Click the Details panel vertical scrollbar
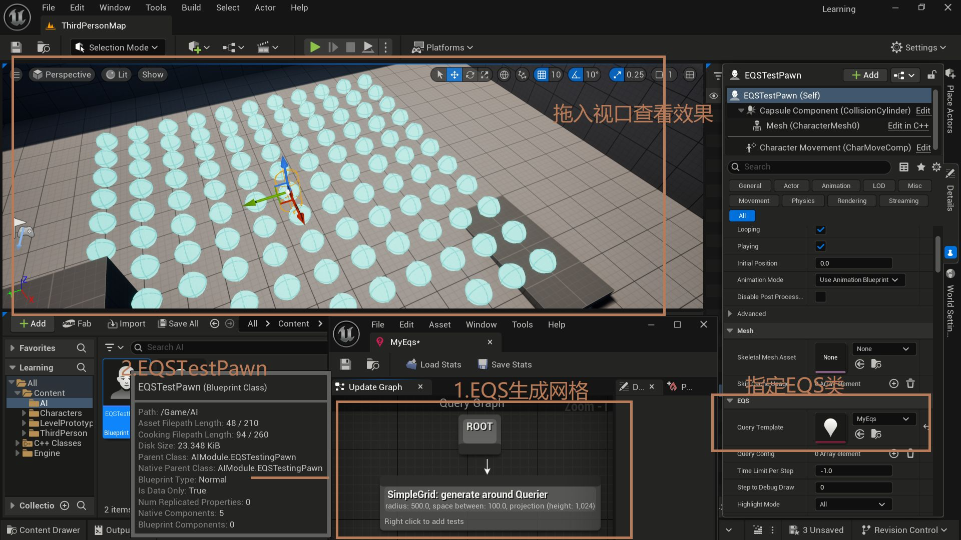Screen dimensions: 961x540 [x=937, y=253]
